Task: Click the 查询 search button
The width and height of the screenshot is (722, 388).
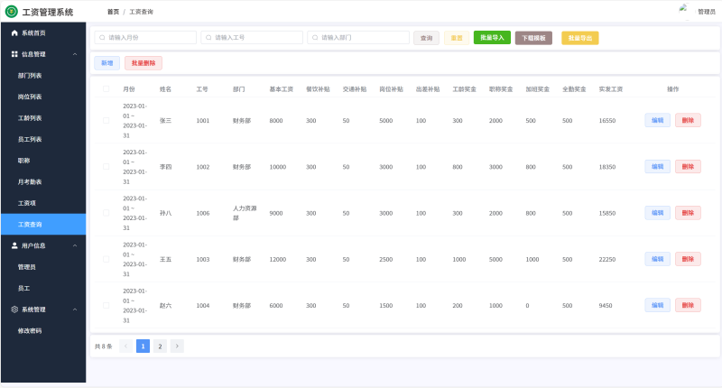Action: (426, 38)
